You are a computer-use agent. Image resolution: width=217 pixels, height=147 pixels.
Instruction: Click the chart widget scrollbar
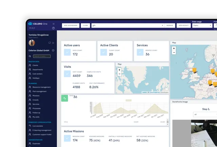coord(167,122)
